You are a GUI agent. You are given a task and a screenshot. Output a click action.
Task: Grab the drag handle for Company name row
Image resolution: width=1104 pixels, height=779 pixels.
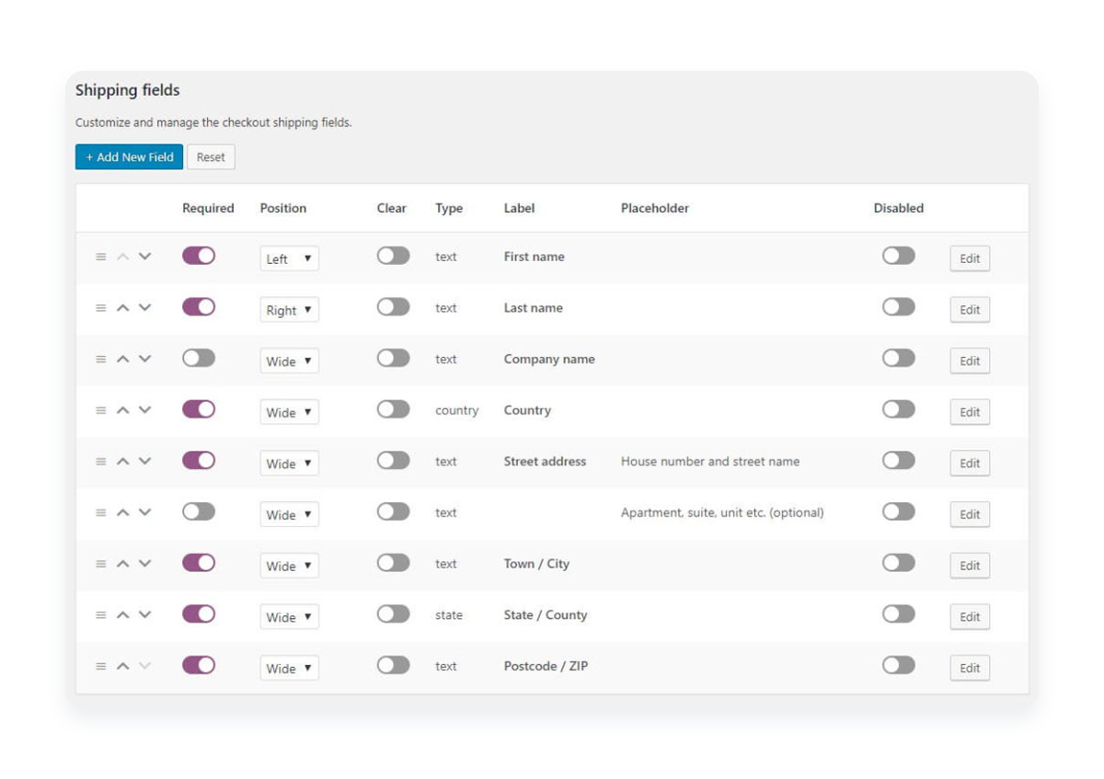[101, 360]
